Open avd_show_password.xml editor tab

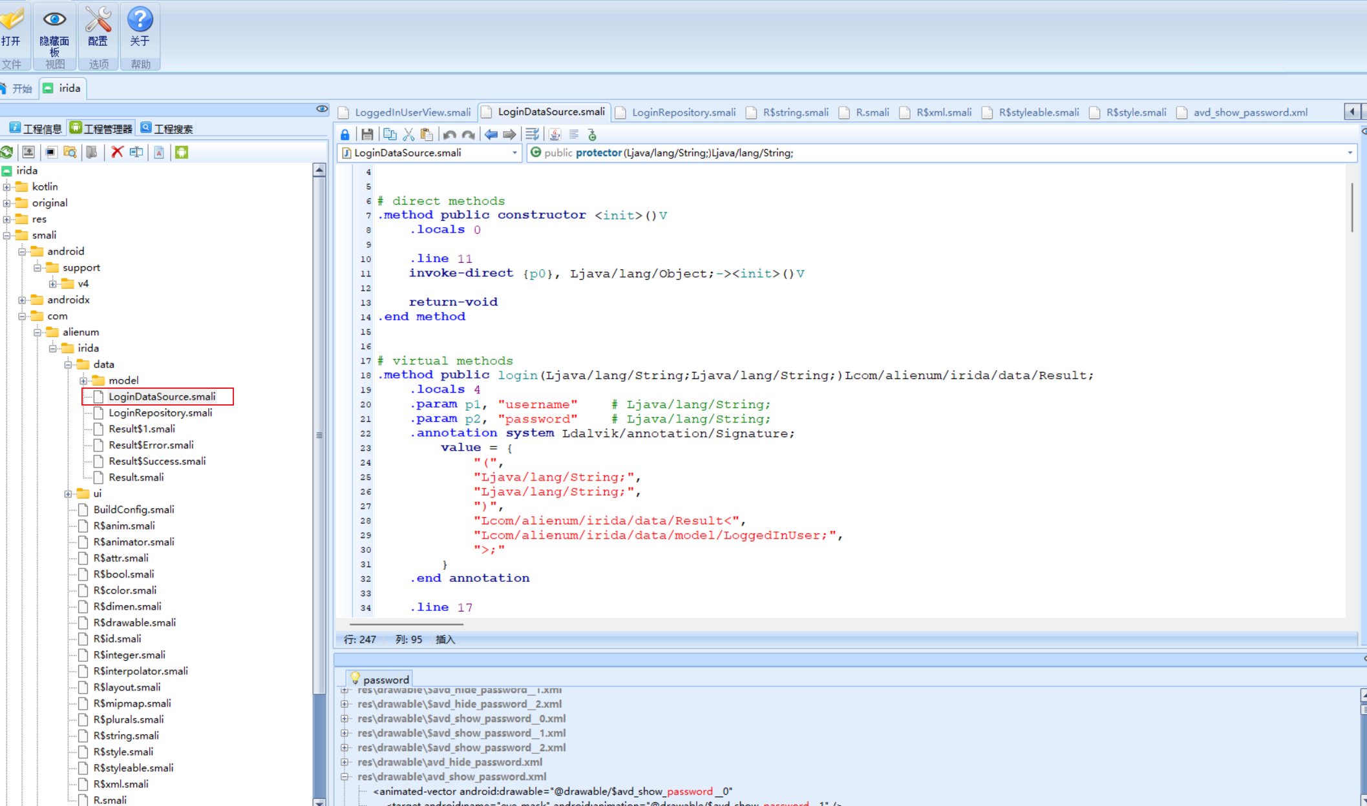click(x=1243, y=112)
